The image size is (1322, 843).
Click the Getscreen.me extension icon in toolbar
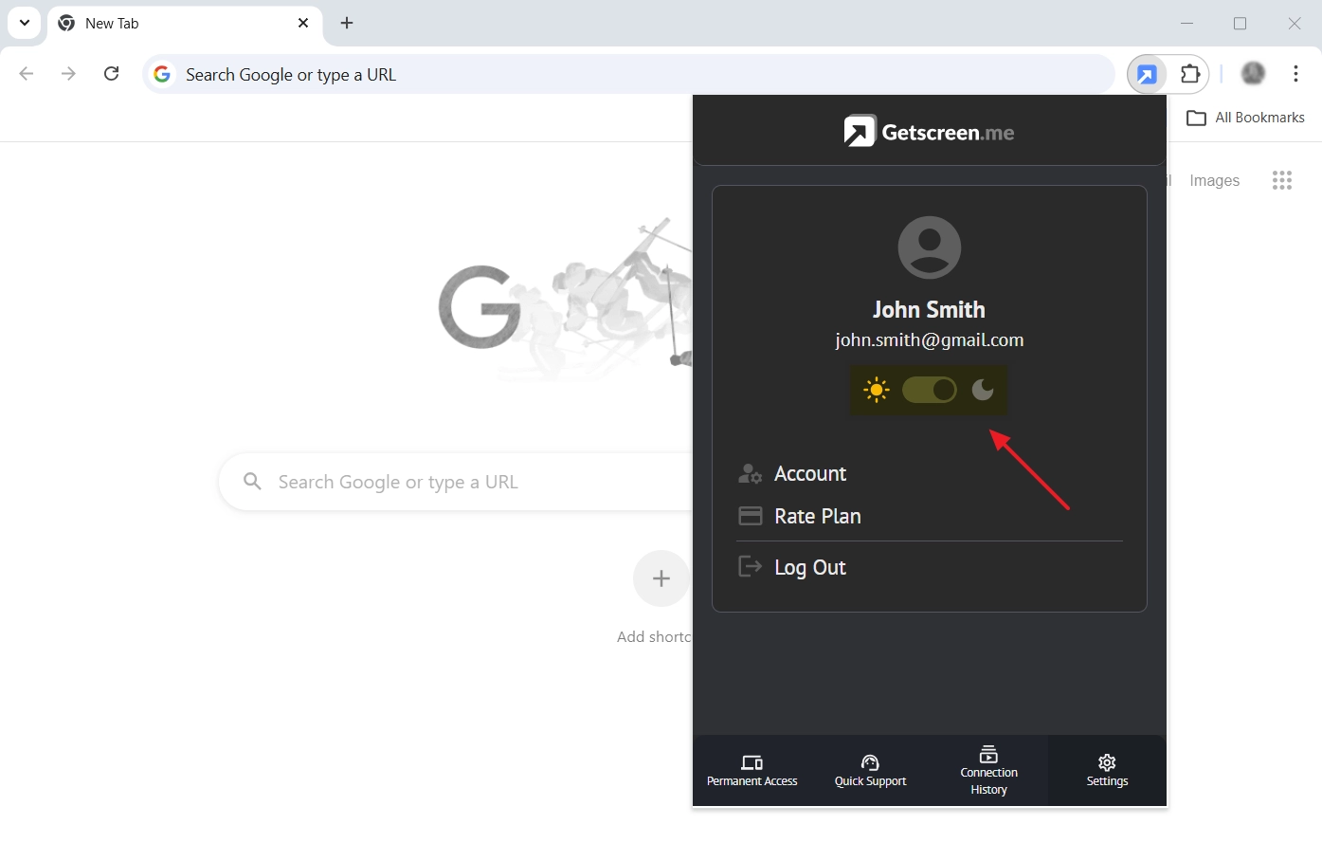pos(1147,75)
